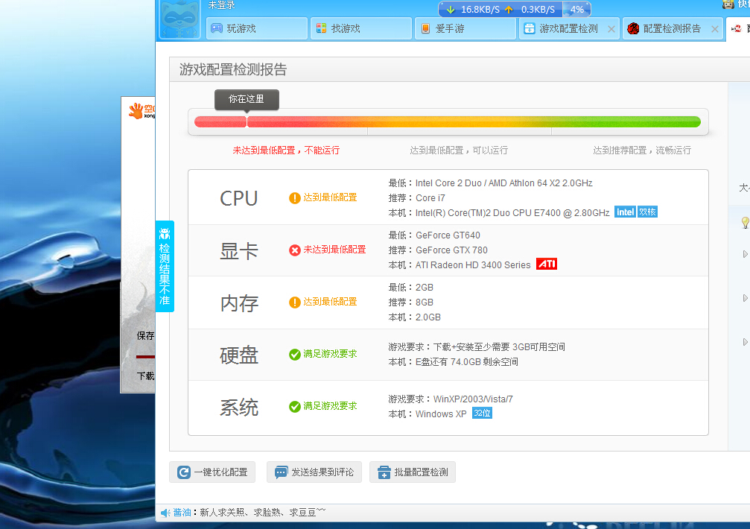Click the 发送结果到评论 chat bubble icon

pyautogui.click(x=282, y=472)
